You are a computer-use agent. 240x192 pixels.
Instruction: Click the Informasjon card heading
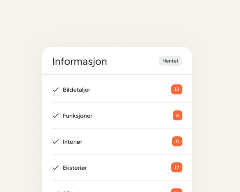[x=80, y=62]
